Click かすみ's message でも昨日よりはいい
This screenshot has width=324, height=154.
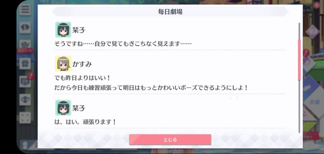[83, 78]
